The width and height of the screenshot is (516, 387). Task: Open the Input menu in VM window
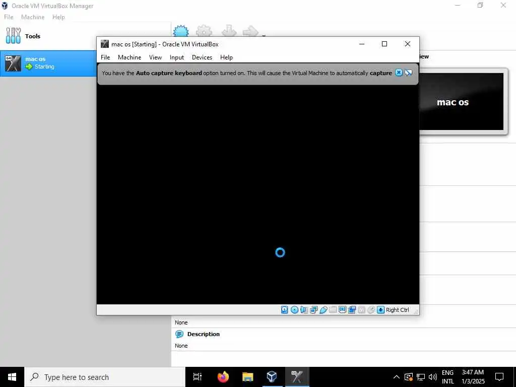(x=177, y=57)
